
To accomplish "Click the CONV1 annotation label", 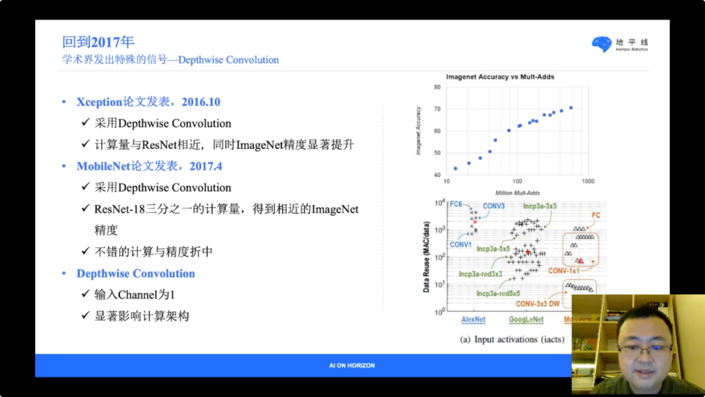I will point(460,245).
